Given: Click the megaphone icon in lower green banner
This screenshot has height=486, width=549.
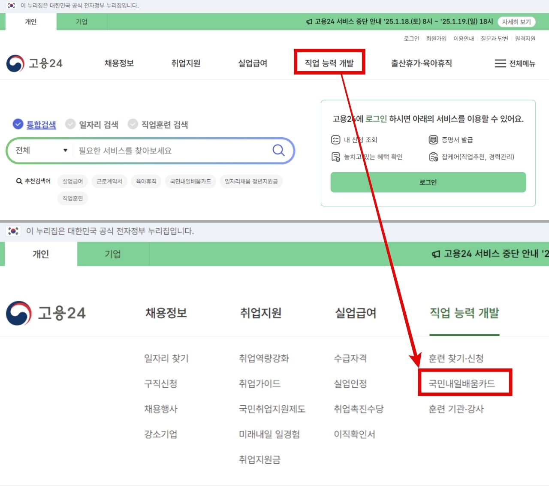Looking at the screenshot, I should 436,254.
